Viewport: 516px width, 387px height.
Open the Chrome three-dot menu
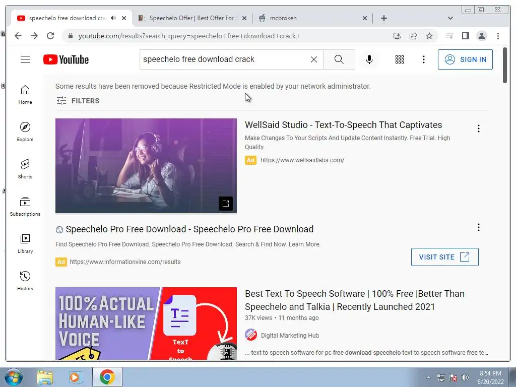498,36
